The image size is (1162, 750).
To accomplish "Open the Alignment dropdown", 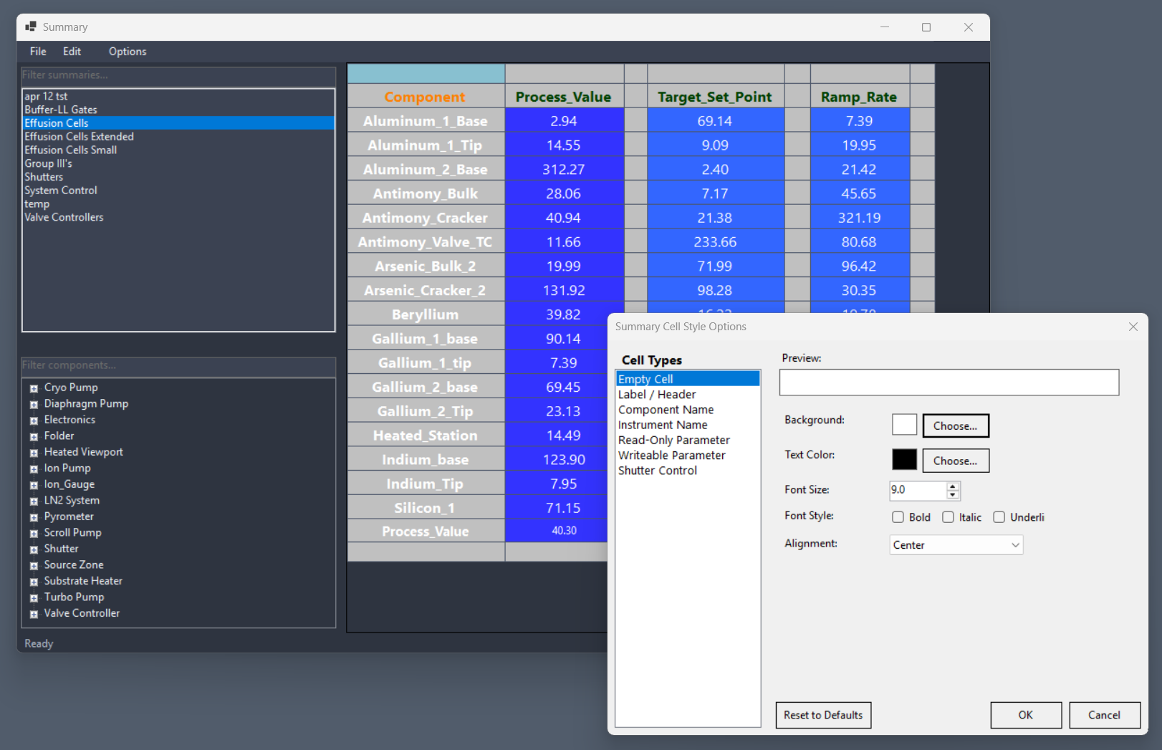I will click(x=956, y=545).
